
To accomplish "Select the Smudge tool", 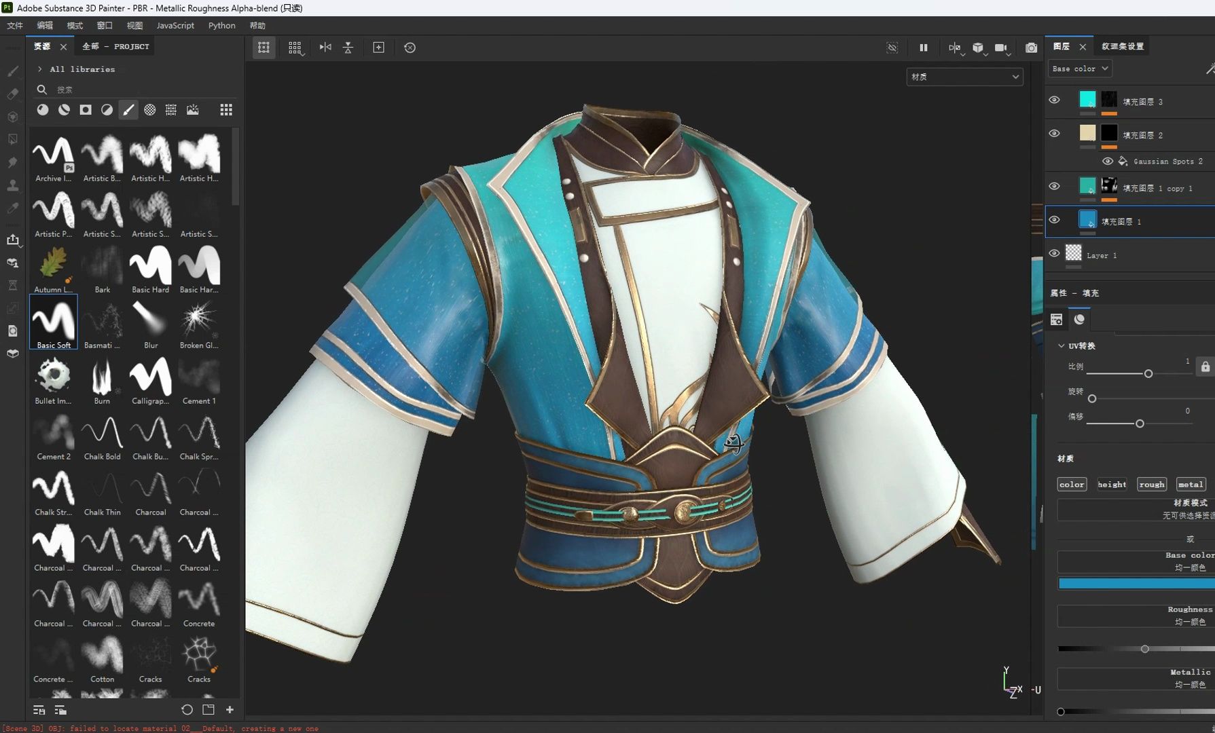I will (12, 162).
